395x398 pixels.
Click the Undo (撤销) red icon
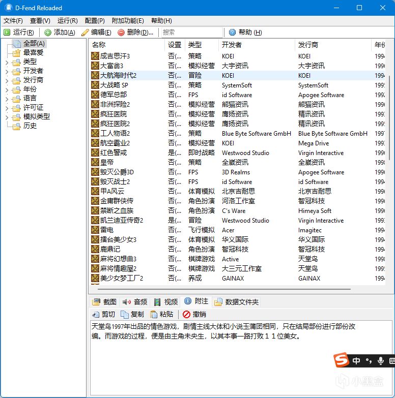[186, 315]
